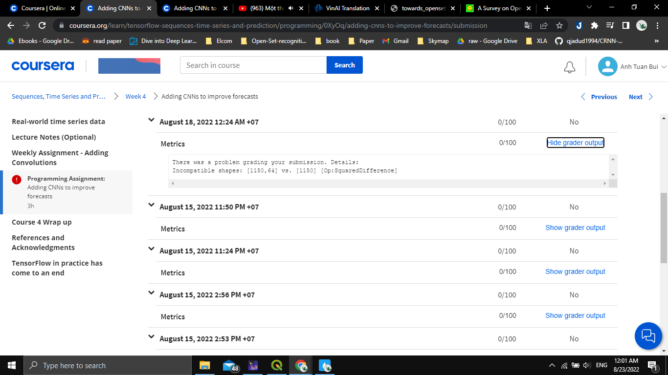Open the speaker icon in the system tray
Screen dimensions: 668x375
(x=586, y=365)
